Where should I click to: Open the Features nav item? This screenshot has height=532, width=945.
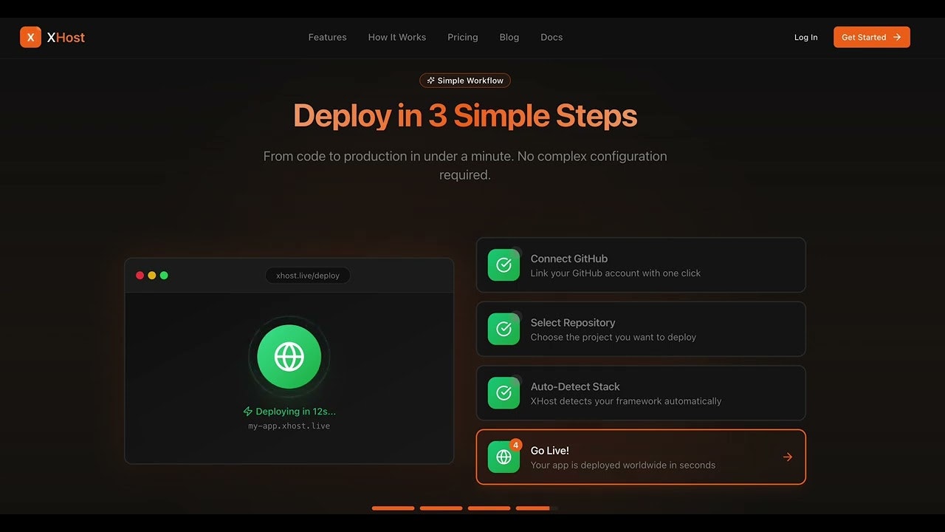point(327,37)
